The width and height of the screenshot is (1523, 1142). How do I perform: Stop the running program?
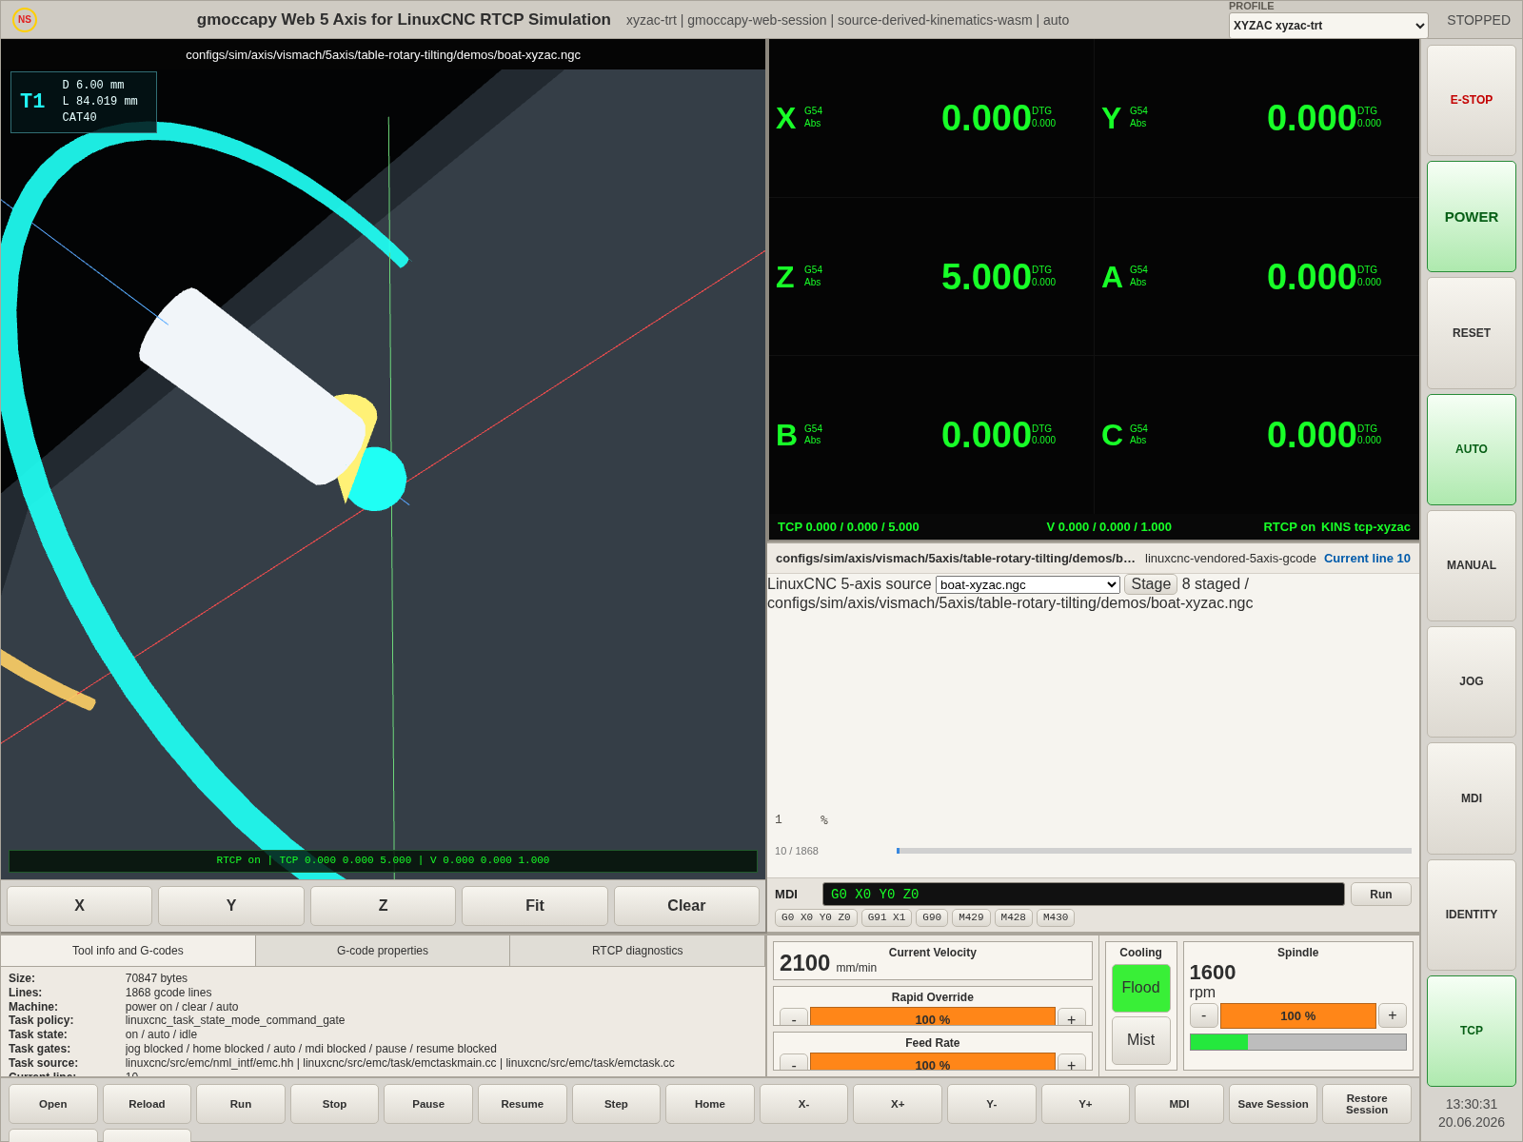click(x=334, y=1104)
